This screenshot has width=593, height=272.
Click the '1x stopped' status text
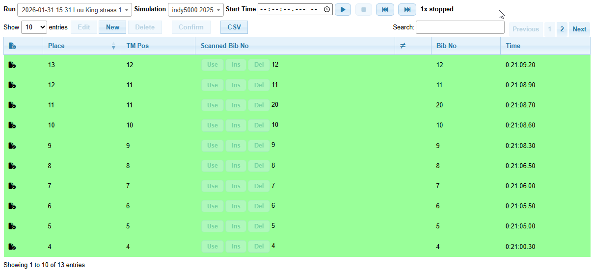(x=437, y=9)
